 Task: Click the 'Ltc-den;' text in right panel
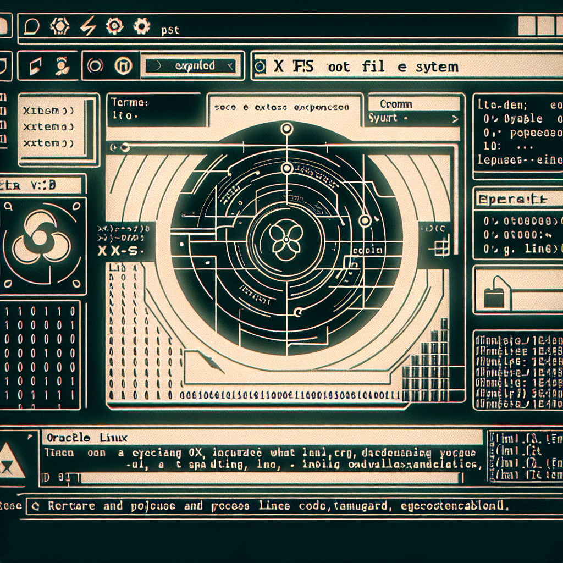pos(502,104)
